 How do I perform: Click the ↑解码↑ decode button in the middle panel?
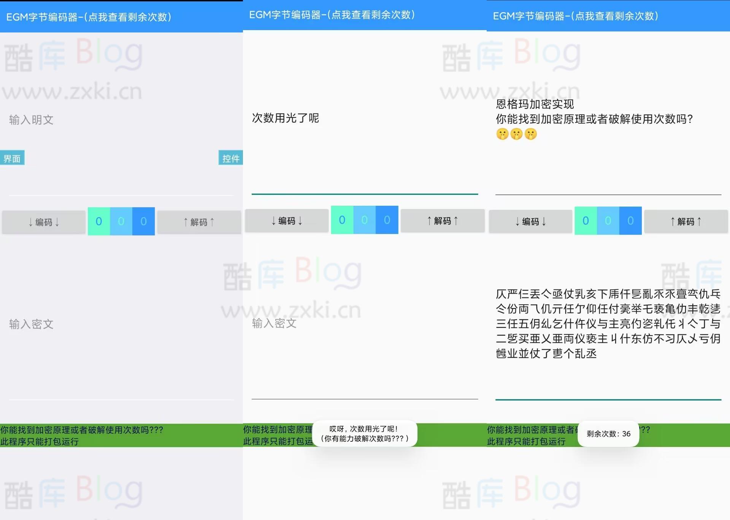[x=442, y=221]
